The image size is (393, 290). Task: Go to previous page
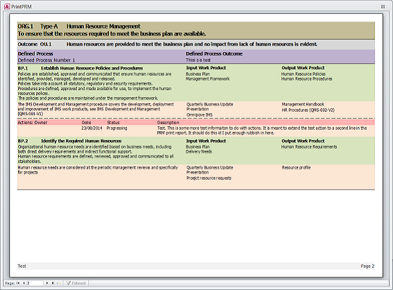pos(24,283)
